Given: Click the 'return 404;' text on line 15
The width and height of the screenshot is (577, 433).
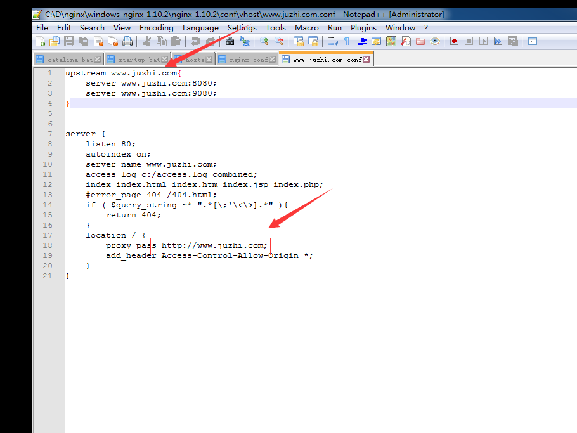Looking at the screenshot, I should pyautogui.click(x=134, y=215).
